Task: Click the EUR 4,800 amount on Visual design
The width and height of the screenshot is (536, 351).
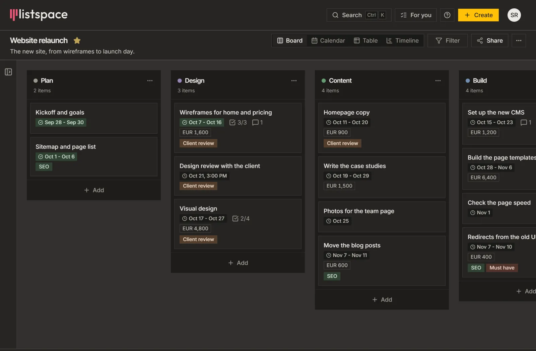Action: 195,229
